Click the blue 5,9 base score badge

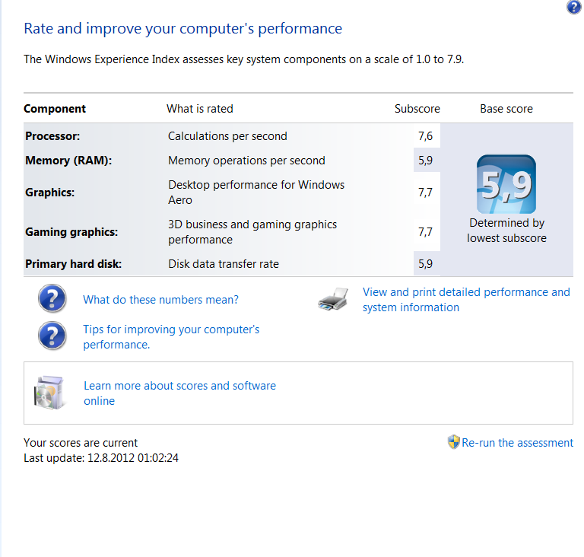tap(506, 185)
